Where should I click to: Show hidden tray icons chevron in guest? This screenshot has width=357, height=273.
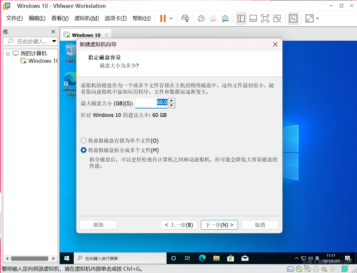296,258
